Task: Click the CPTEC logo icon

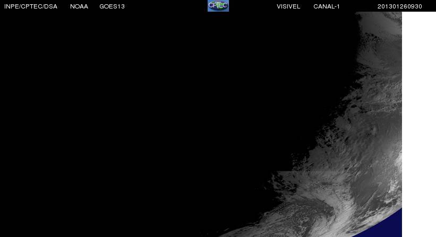Action: (x=218, y=5)
